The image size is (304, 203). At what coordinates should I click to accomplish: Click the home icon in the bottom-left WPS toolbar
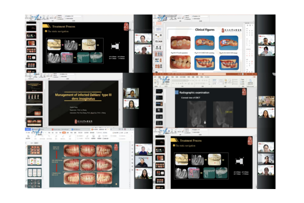click(x=28, y=136)
